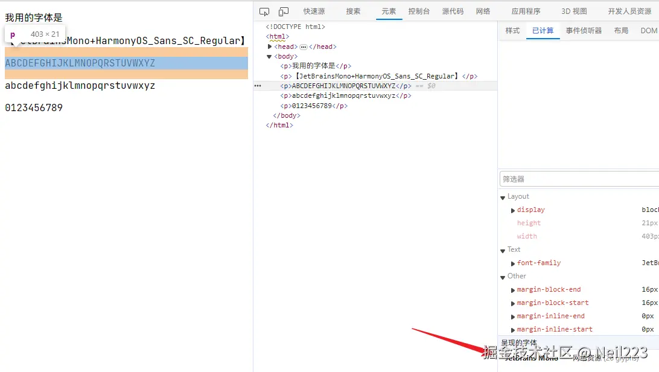
Task: Select the closing html tag
Action: [279, 125]
